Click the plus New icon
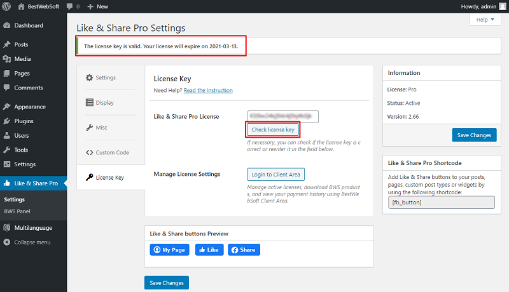This screenshot has width=509, height=292. point(90,6)
